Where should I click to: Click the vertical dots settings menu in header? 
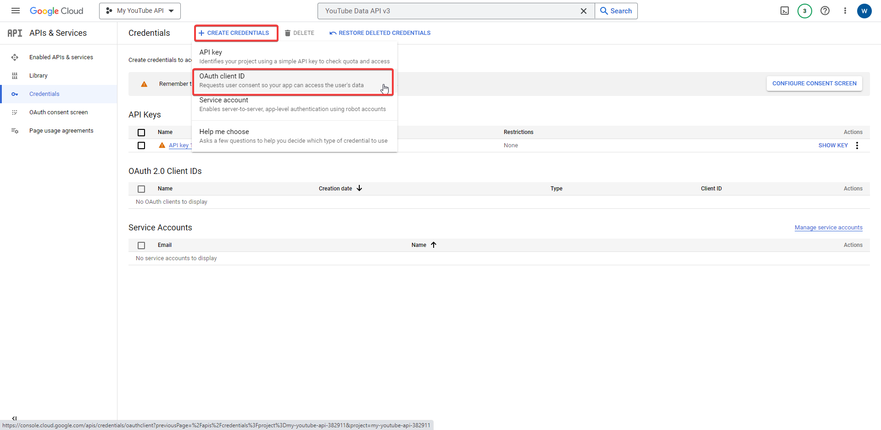845,11
